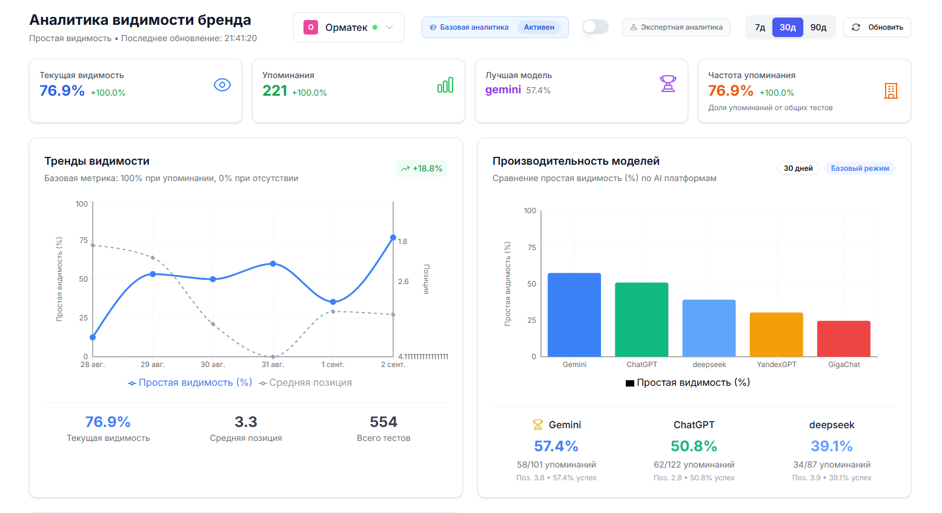Click the building icon on Частота упоминания card
942x513 pixels.
[891, 91]
